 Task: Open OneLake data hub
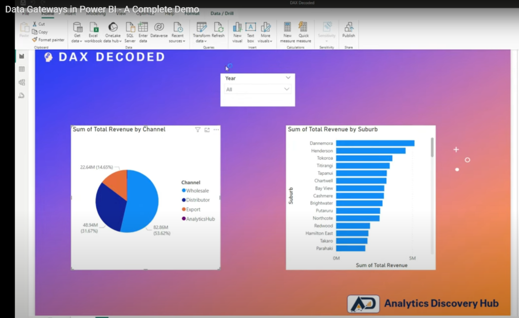coord(113,32)
